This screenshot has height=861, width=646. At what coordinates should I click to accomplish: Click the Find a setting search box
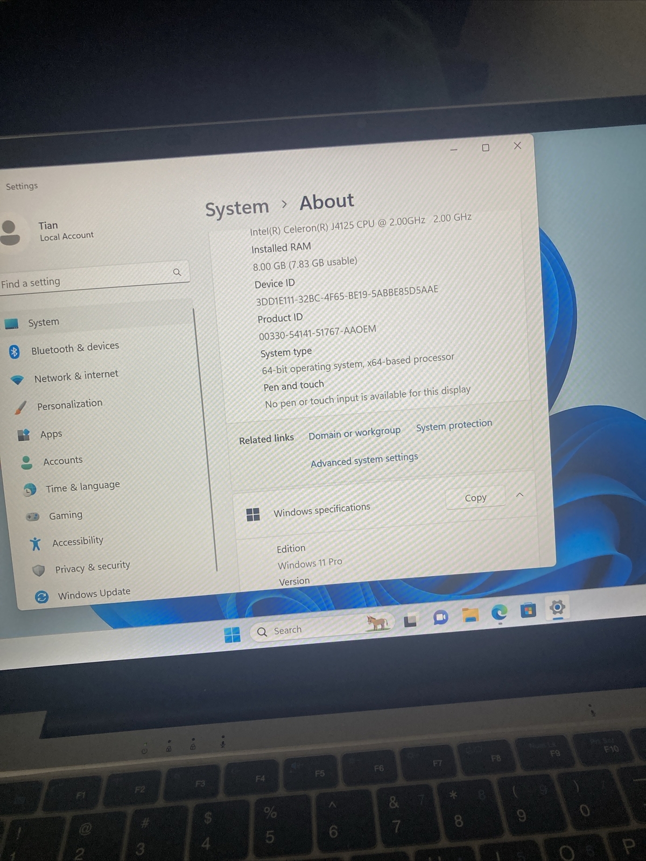point(95,277)
